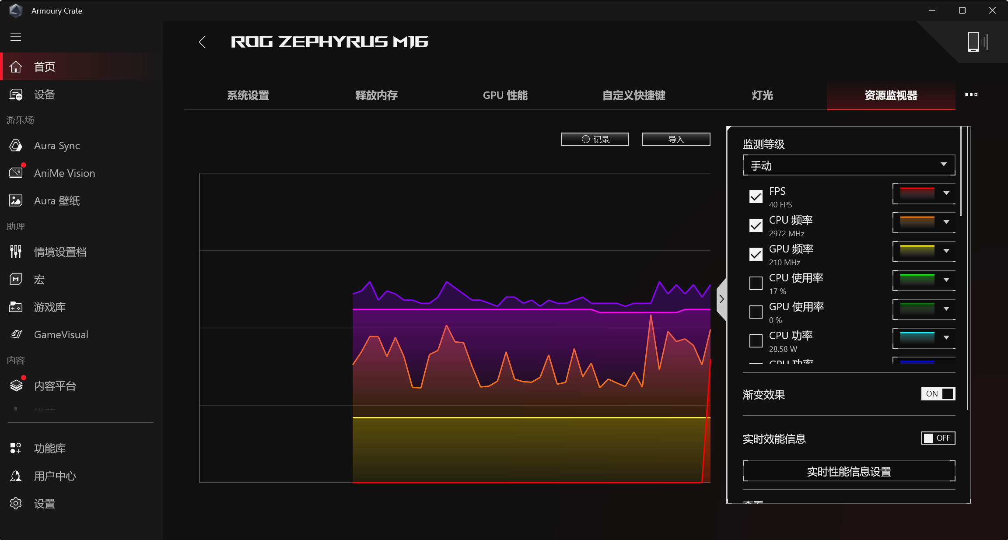Click the 记录 record button
Screen dimensions: 1008x540
click(x=595, y=139)
